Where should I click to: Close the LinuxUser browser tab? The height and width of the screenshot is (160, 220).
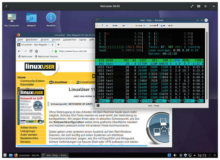click(52, 45)
